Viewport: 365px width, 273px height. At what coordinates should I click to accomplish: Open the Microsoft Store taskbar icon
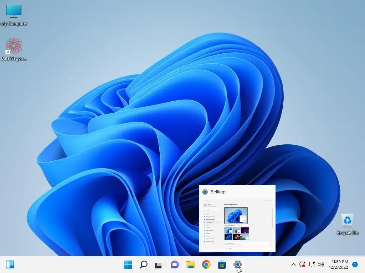tap(222, 264)
